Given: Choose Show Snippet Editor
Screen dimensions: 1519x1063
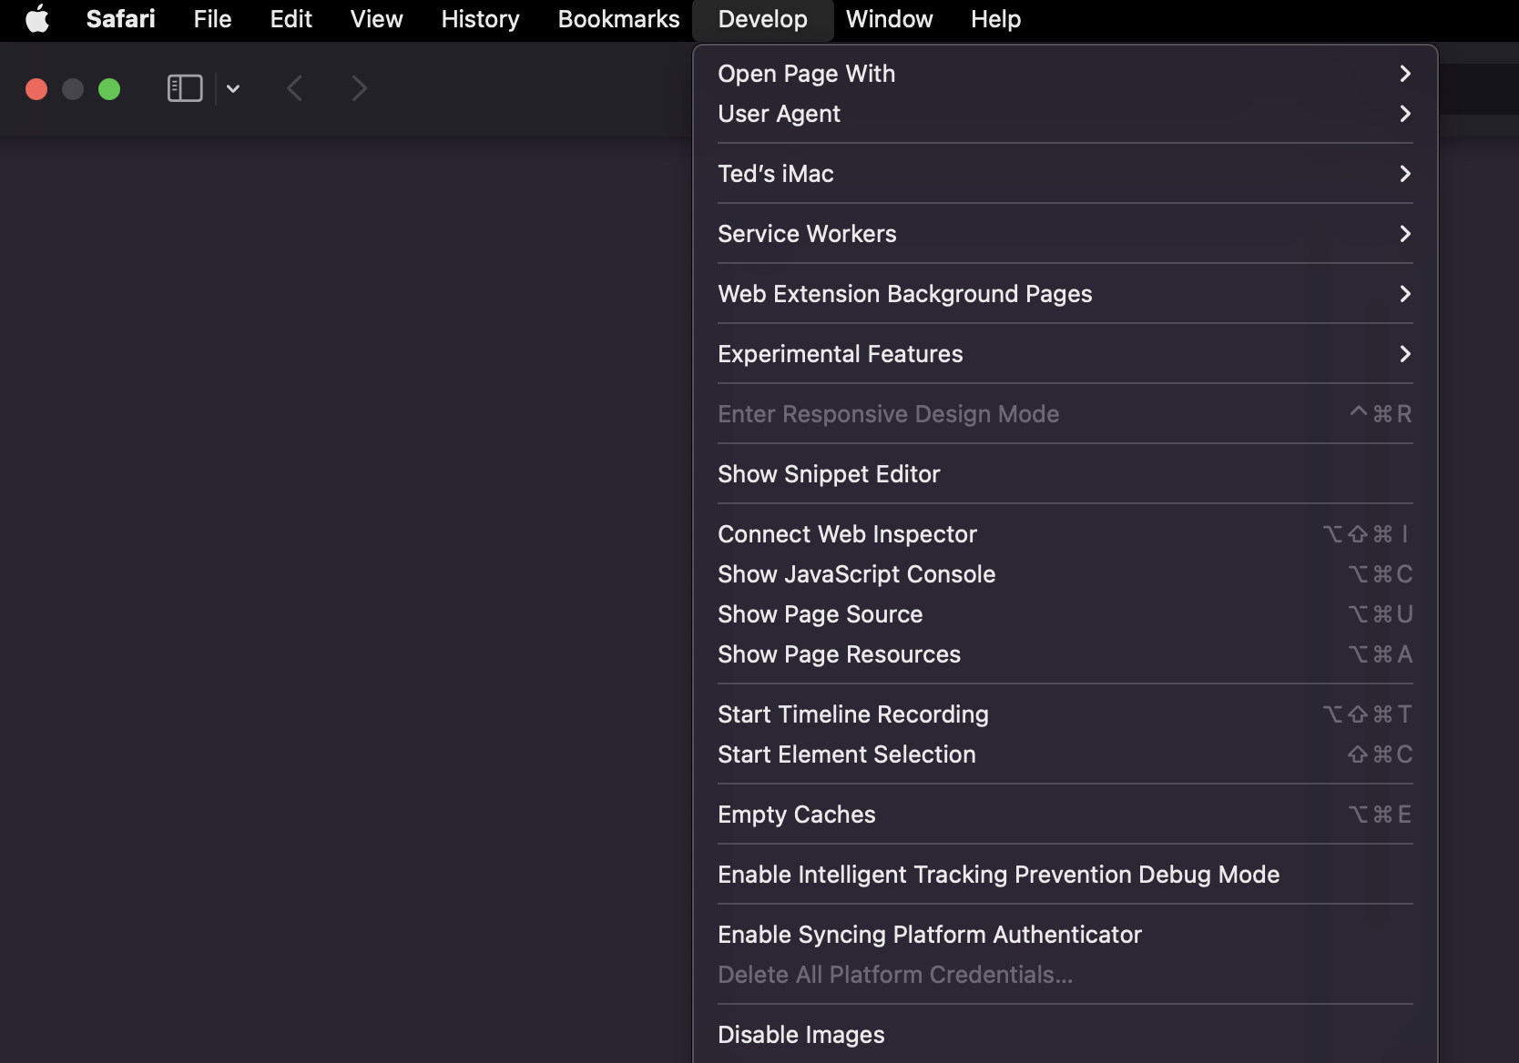Looking at the screenshot, I should 1065,474.
